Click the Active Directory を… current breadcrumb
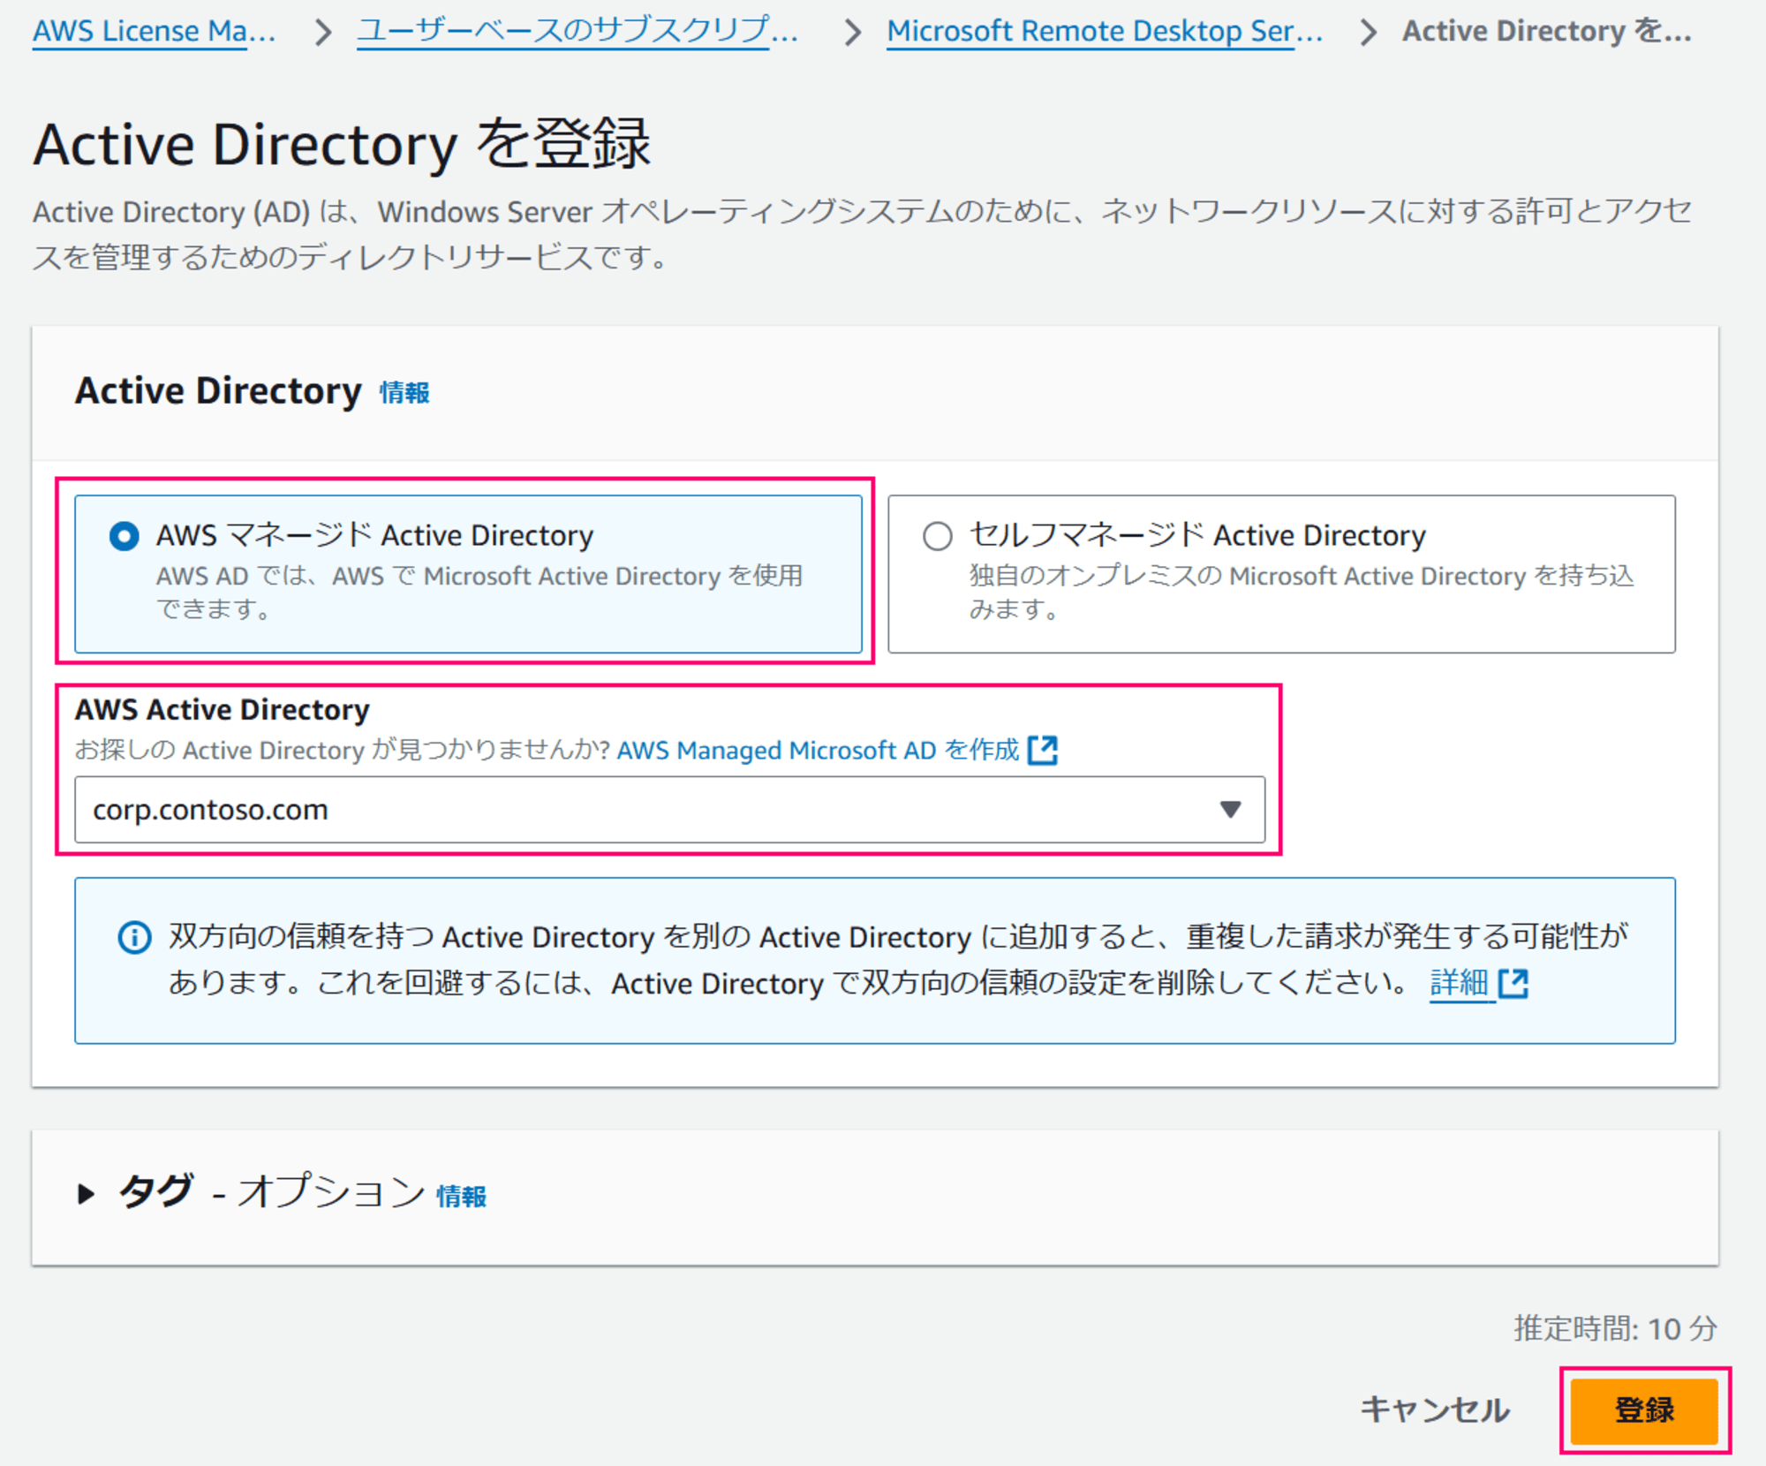The image size is (1766, 1466). [1547, 31]
